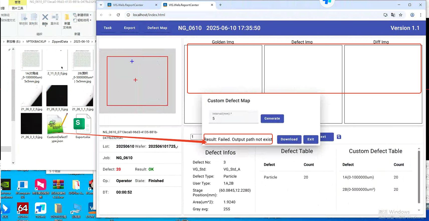View site information icon
This screenshot has height=221, width=429.
128,15
